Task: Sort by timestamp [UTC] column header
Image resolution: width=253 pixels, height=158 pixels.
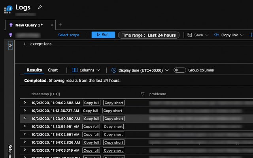Action: [45, 94]
